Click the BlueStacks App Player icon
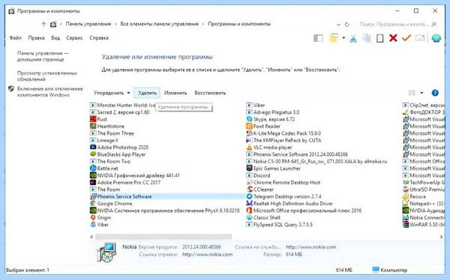Viewport: 450px width, 280px height. pyautogui.click(x=93, y=154)
